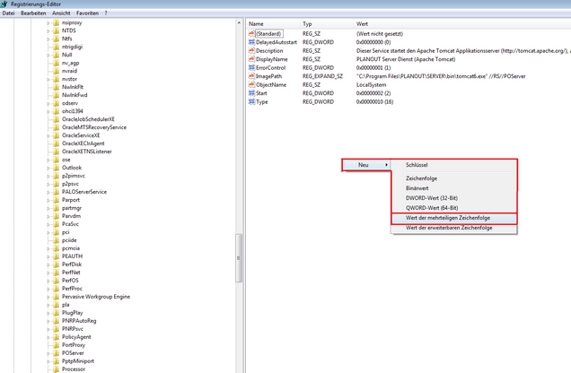Click the Ntfs folder icon
Viewport: 571px width, 373px height.
pos(56,39)
